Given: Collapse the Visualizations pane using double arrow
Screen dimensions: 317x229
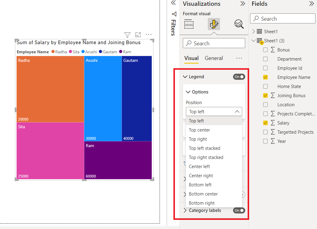Looking at the screenshot, I should 242,4.
